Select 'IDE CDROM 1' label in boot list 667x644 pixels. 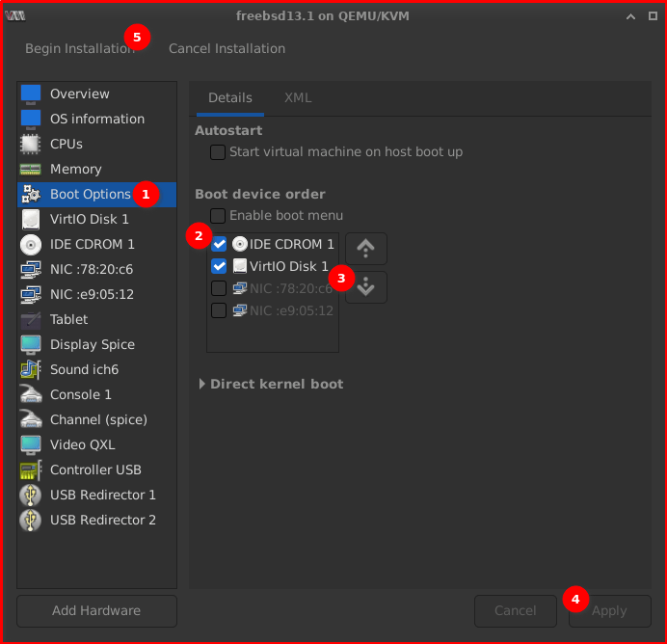point(292,245)
